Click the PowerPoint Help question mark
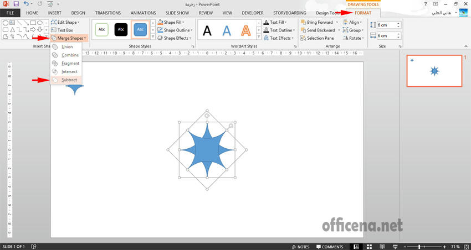This screenshot has height=250, width=471. pos(425,4)
